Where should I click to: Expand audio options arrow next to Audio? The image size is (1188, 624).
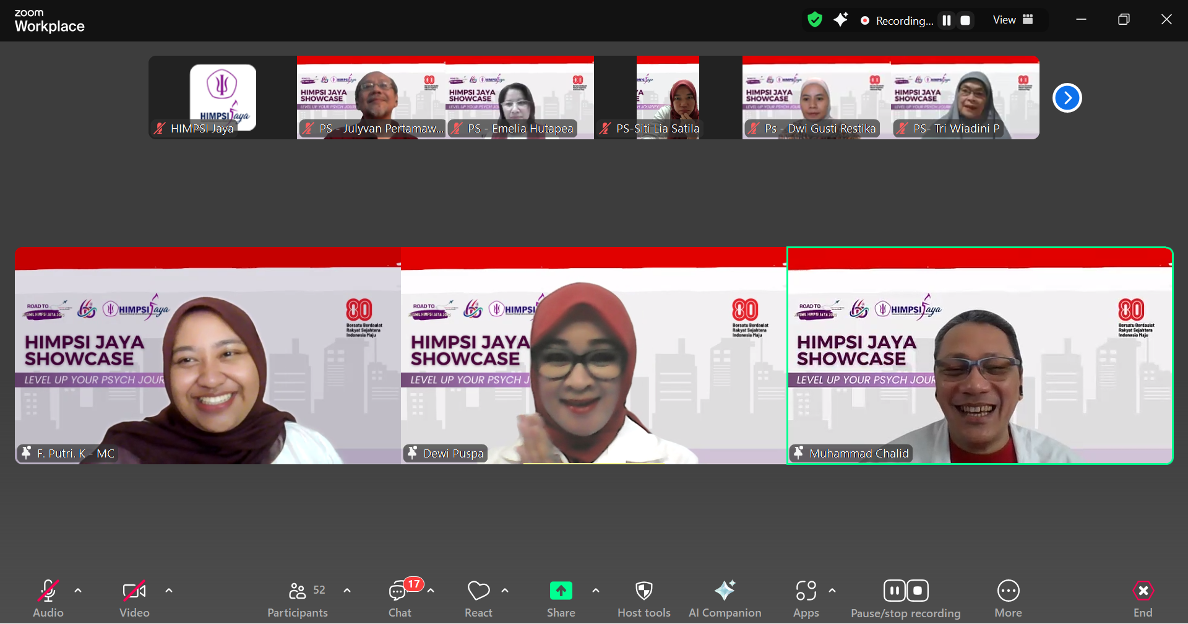[78, 591]
